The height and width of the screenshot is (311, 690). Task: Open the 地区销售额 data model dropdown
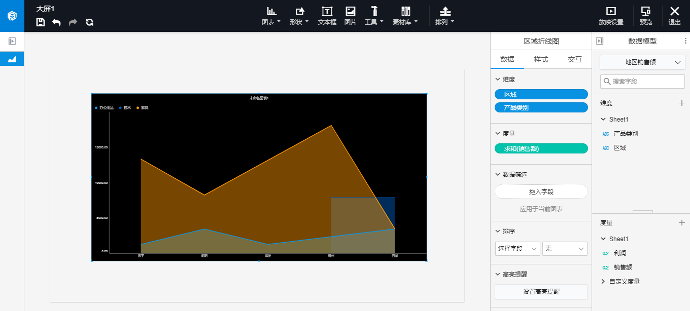pyautogui.click(x=642, y=62)
